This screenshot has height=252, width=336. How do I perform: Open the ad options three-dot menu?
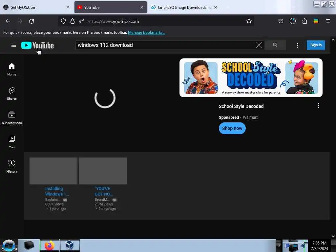click(x=318, y=105)
